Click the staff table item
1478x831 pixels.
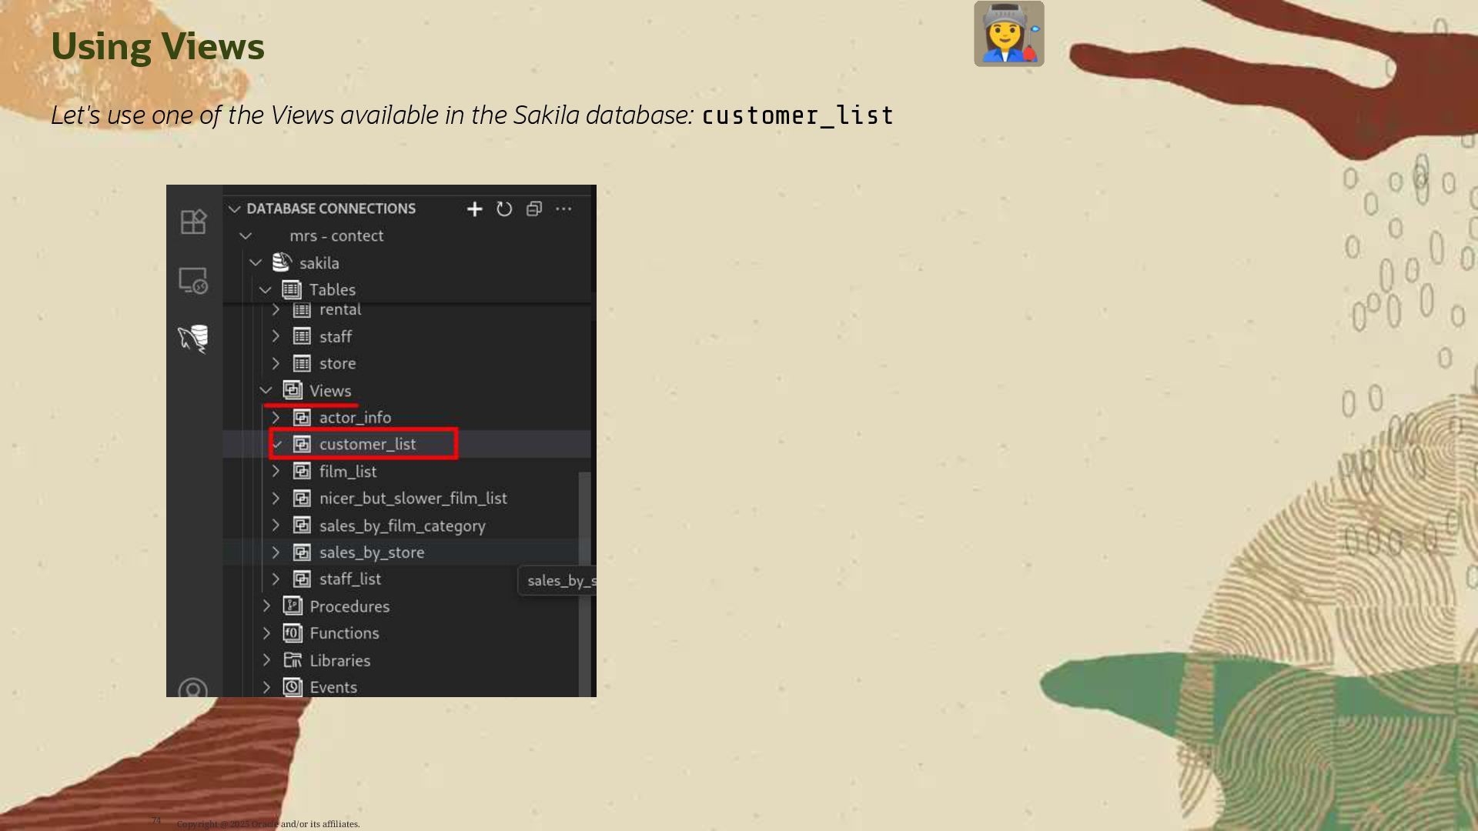pyautogui.click(x=336, y=337)
